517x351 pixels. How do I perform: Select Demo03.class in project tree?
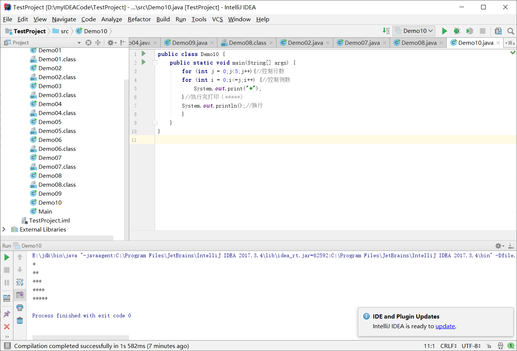point(57,95)
